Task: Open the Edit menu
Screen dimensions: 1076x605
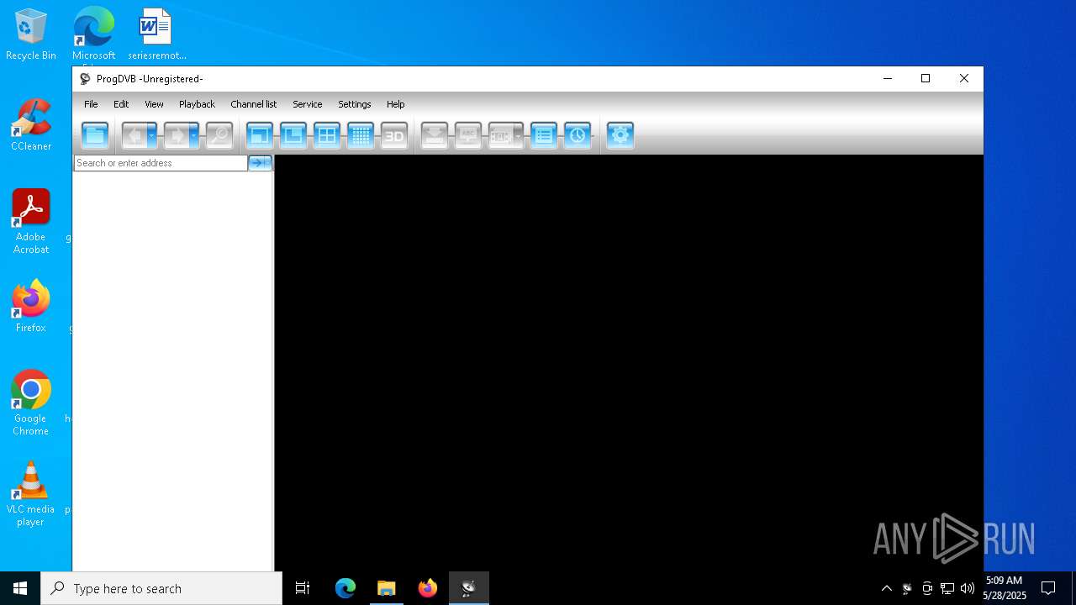Action: 121,104
